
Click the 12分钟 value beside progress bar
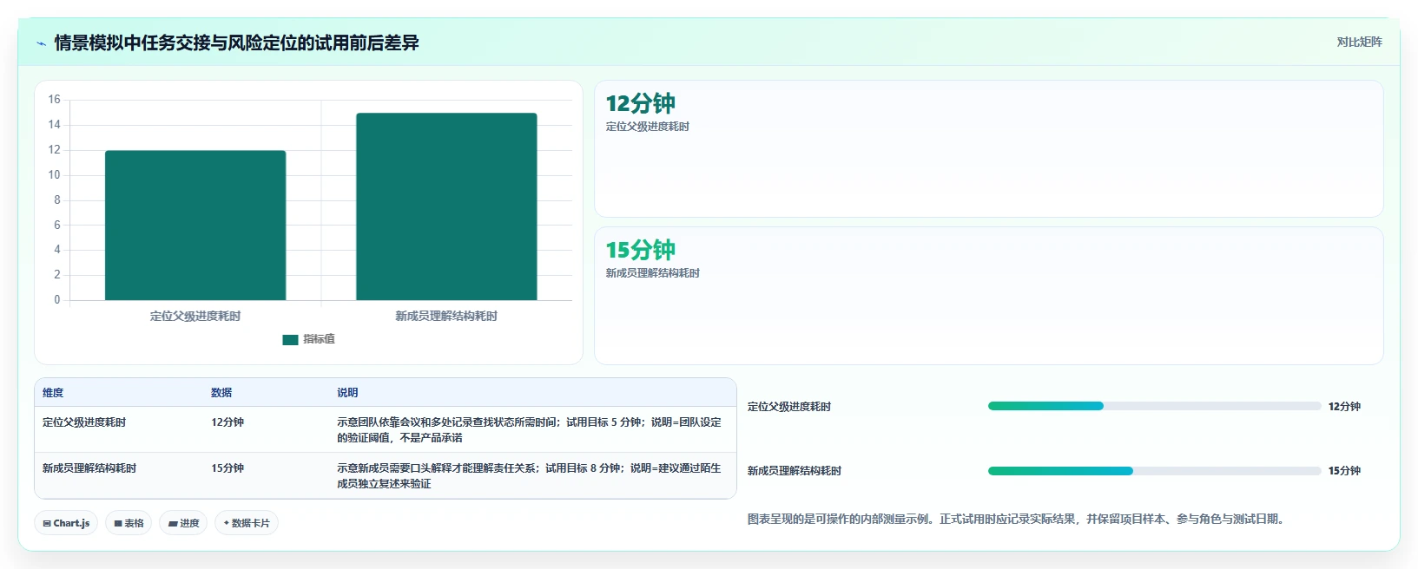[1344, 406]
